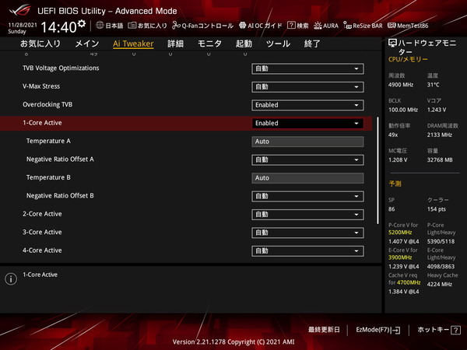Click 5200MHz P-Core value

click(400, 233)
